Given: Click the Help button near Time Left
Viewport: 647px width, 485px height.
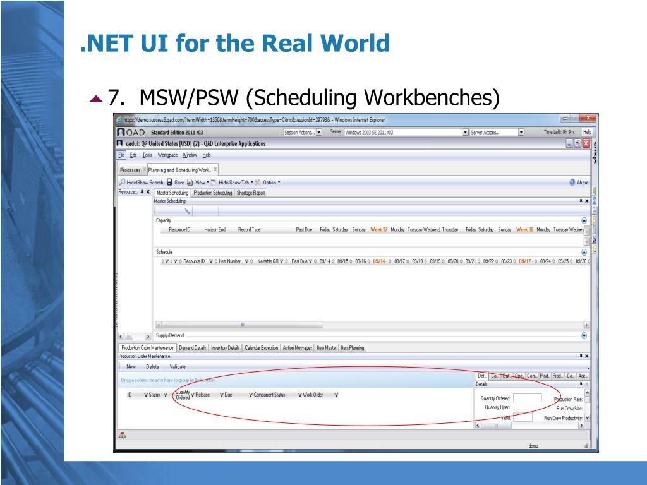Looking at the screenshot, I should coord(587,132).
